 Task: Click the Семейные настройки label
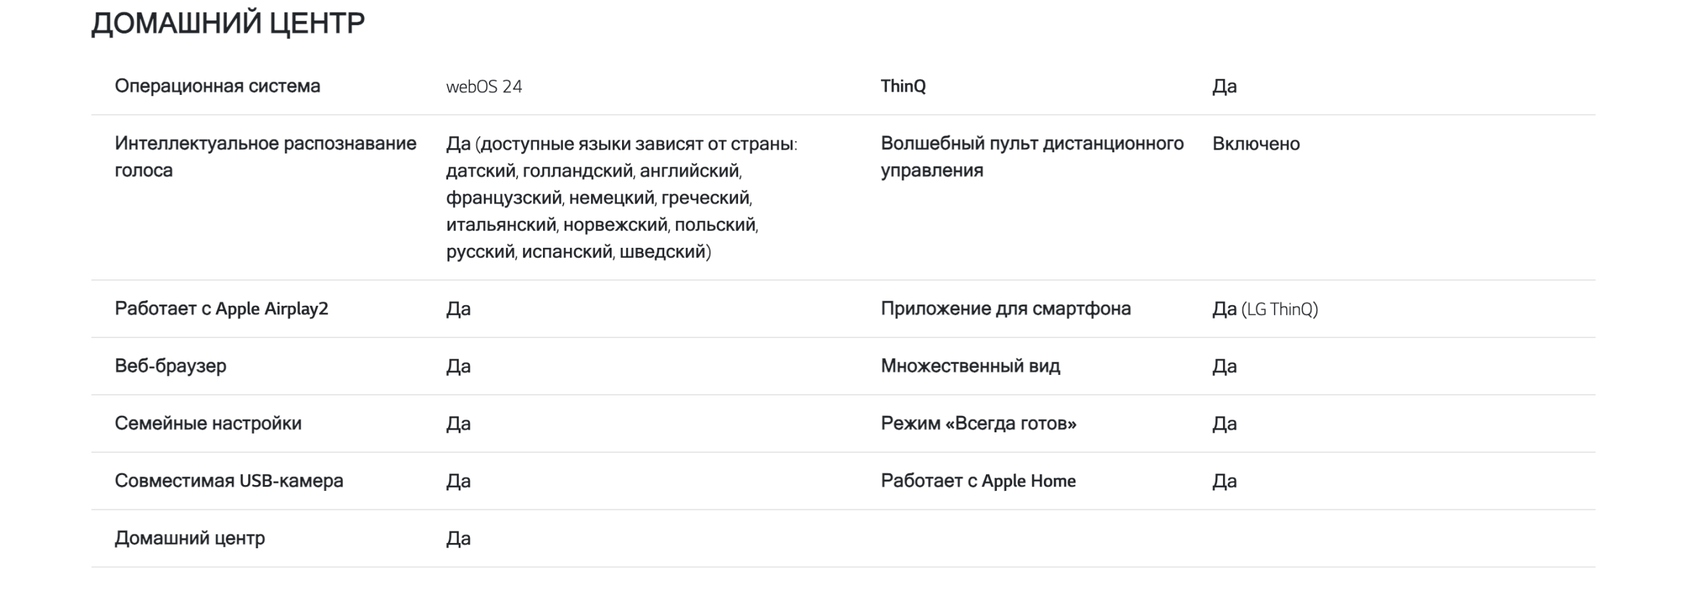[x=208, y=424]
